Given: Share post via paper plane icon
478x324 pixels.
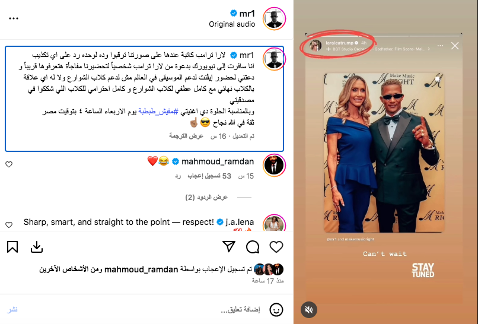Looking at the screenshot, I should (229, 246).
